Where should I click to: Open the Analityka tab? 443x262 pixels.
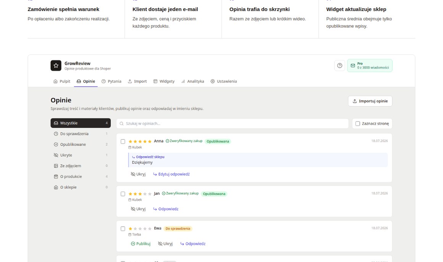pyautogui.click(x=193, y=81)
